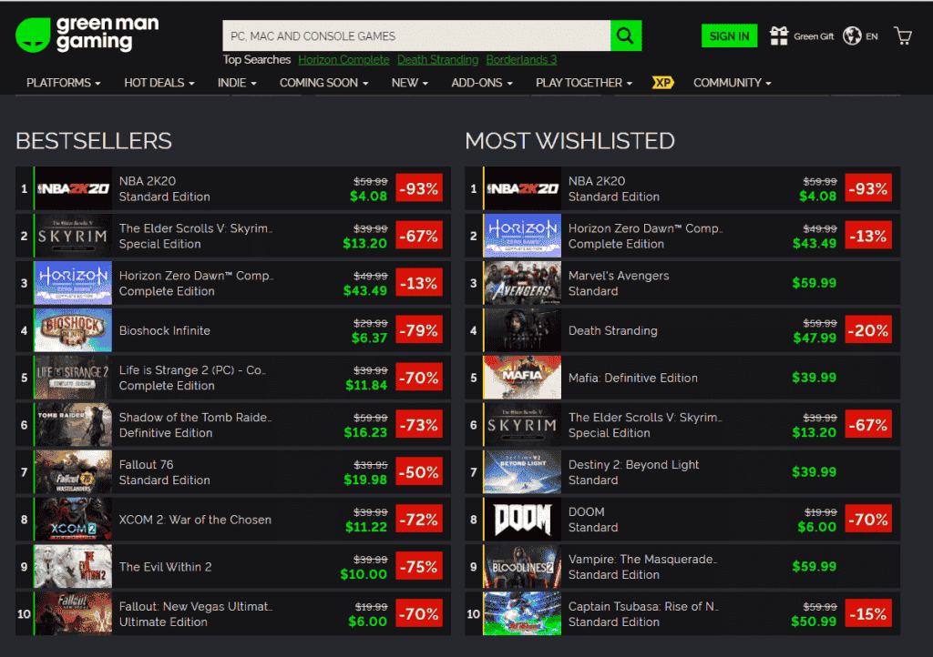This screenshot has height=657, width=933.
Task: Open the COMMUNITY dropdown menu
Action: pyautogui.click(x=728, y=83)
